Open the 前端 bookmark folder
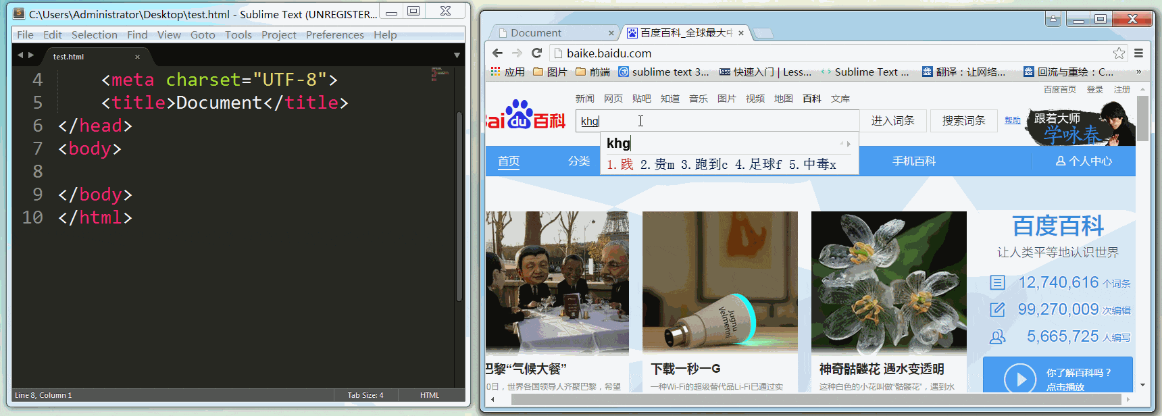Screen dimensions: 1162x416 click(592, 72)
